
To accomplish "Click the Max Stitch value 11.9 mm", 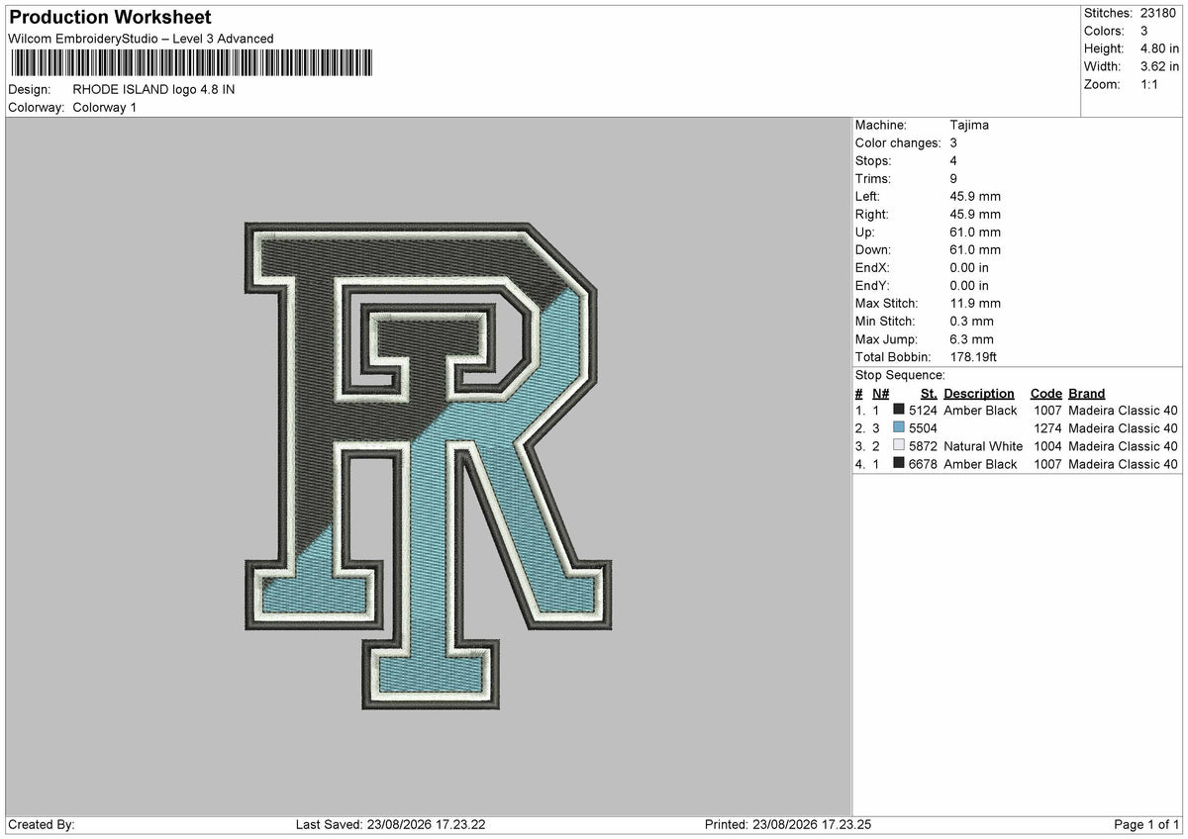I will coord(975,303).
